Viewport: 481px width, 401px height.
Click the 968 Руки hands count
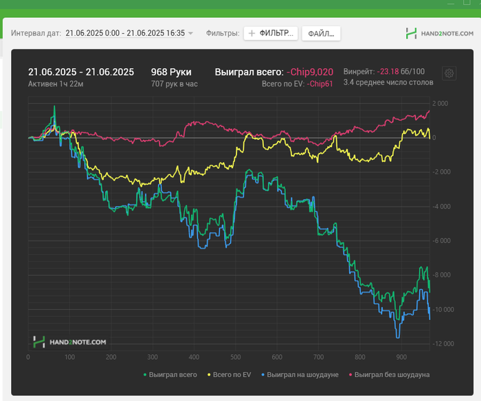tap(171, 72)
